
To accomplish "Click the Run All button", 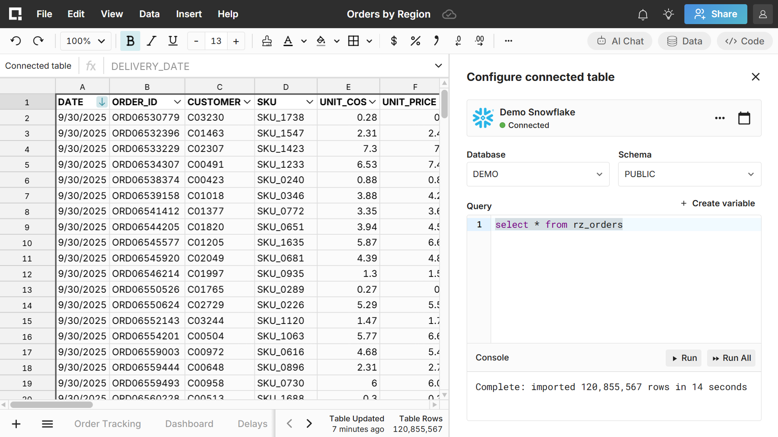I will (731, 358).
